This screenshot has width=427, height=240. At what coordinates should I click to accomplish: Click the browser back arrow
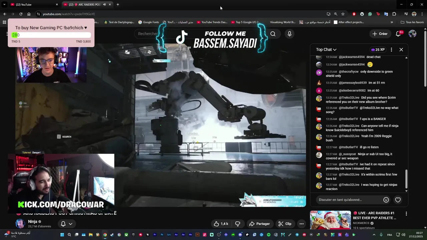tap(5, 14)
